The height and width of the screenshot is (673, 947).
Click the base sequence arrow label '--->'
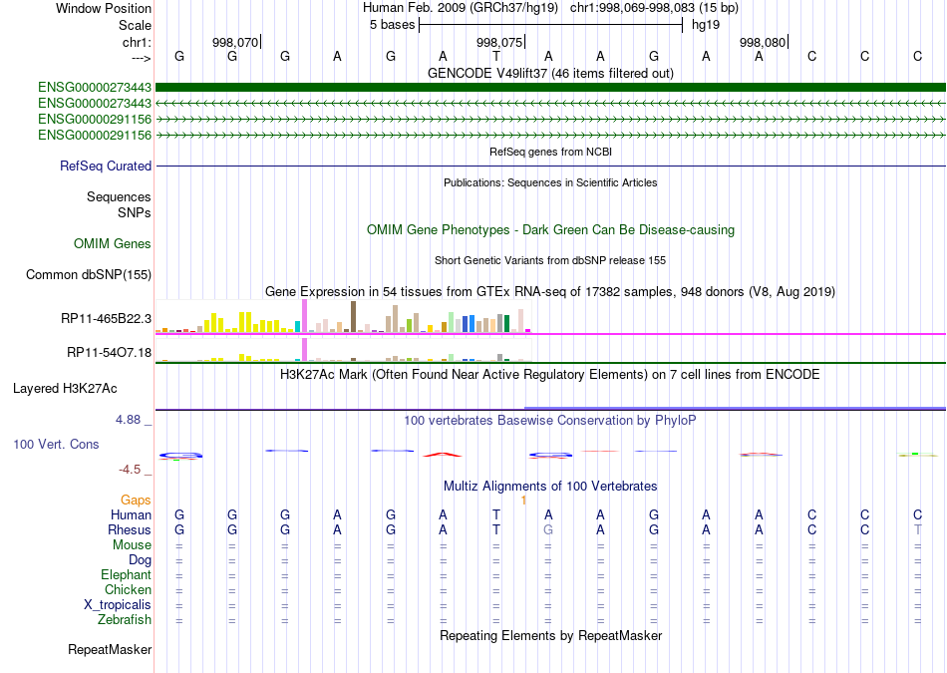click(142, 58)
